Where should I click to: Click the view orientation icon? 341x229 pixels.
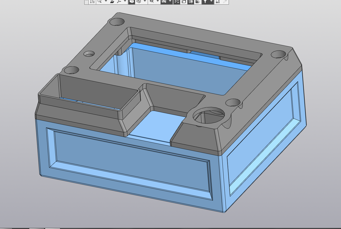(x=112, y=2)
